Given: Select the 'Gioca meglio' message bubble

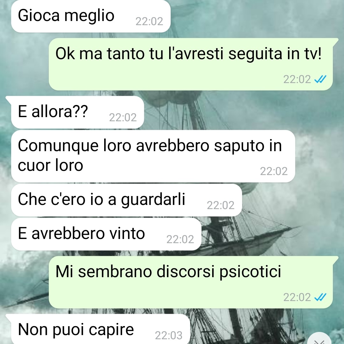Looking at the screenshot, I should coord(91,16).
